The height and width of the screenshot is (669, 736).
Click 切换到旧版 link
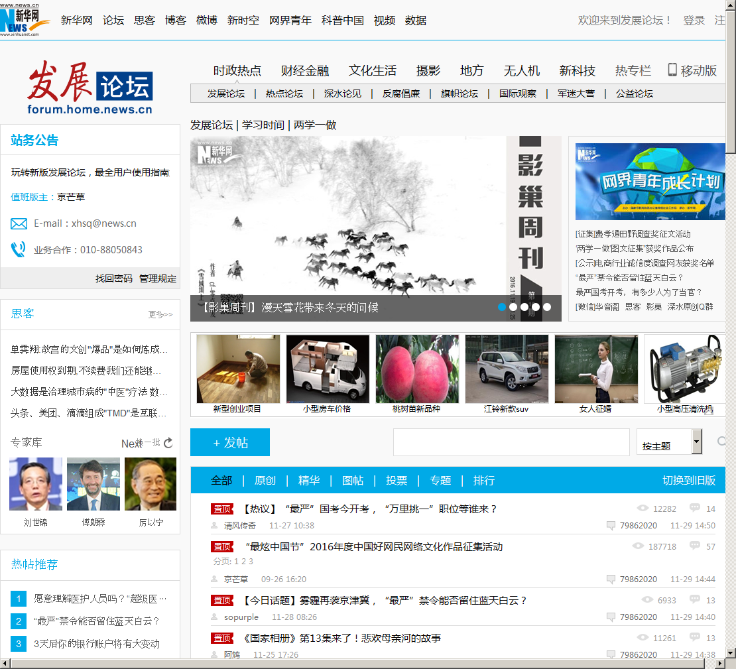click(x=689, y=480)
